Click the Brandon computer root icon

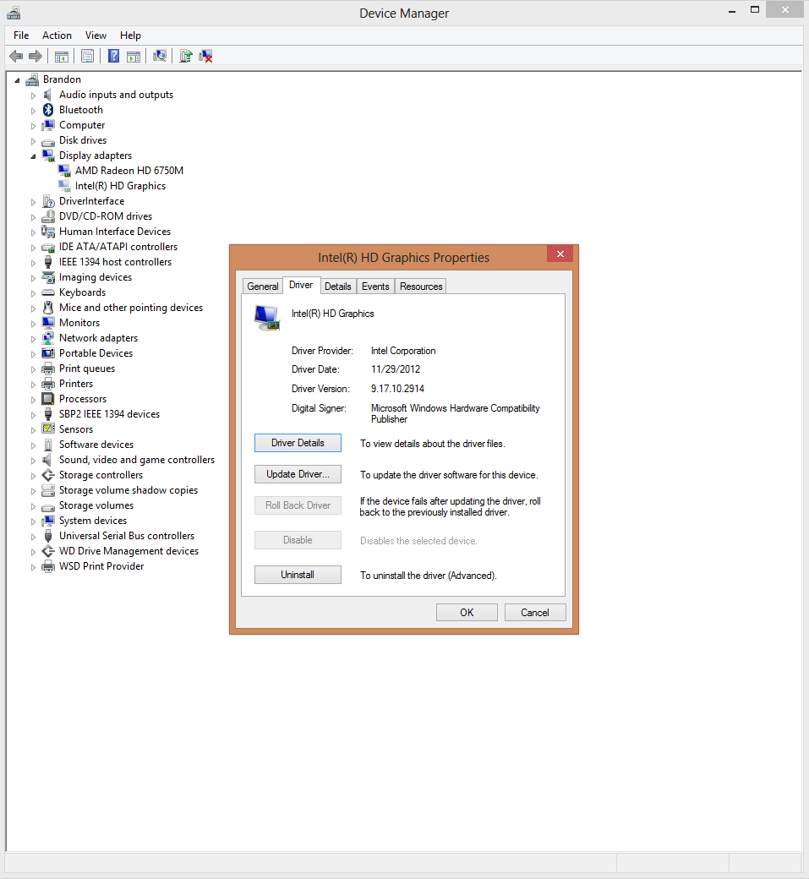pos(32,79)
